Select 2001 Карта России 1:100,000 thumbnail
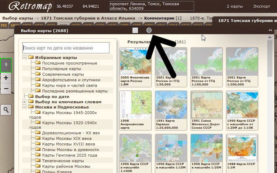This screenshot has width=277, height=173. (x=207, y=67)
